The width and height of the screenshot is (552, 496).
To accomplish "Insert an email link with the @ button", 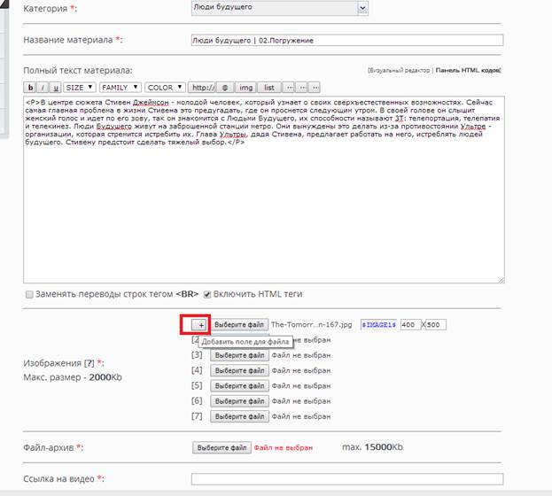I will 225,88.
